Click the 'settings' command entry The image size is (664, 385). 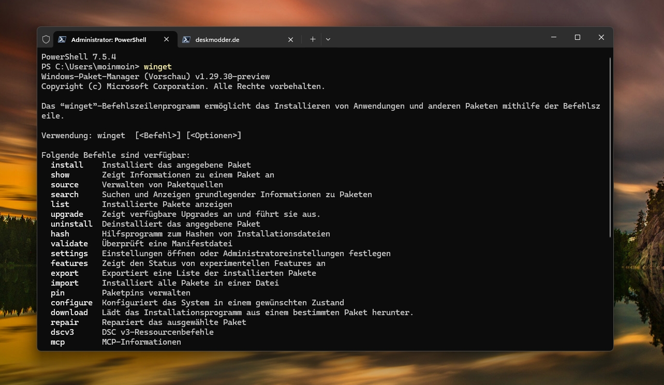pyautogui.click(x=69, y=254)
